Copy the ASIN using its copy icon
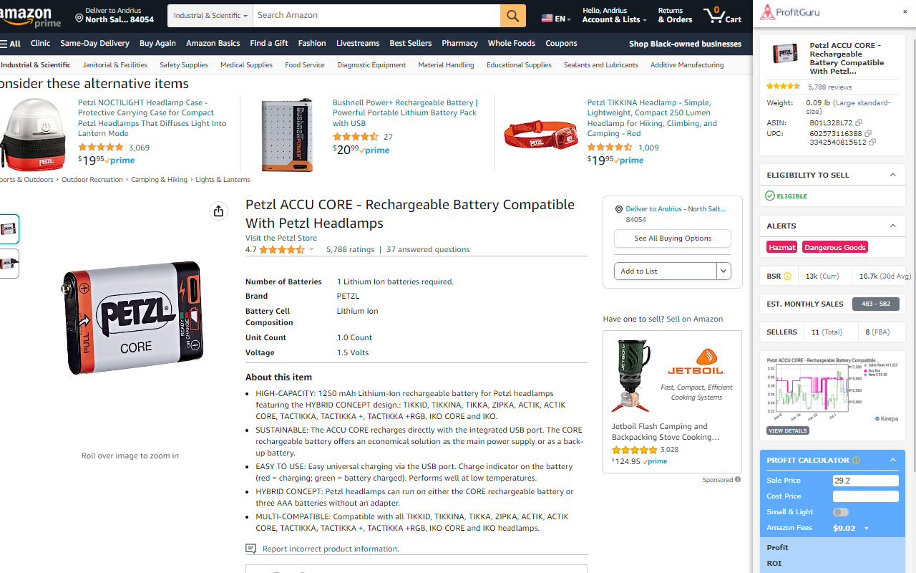This screenshot has width=916, height=573. (859, 123)
